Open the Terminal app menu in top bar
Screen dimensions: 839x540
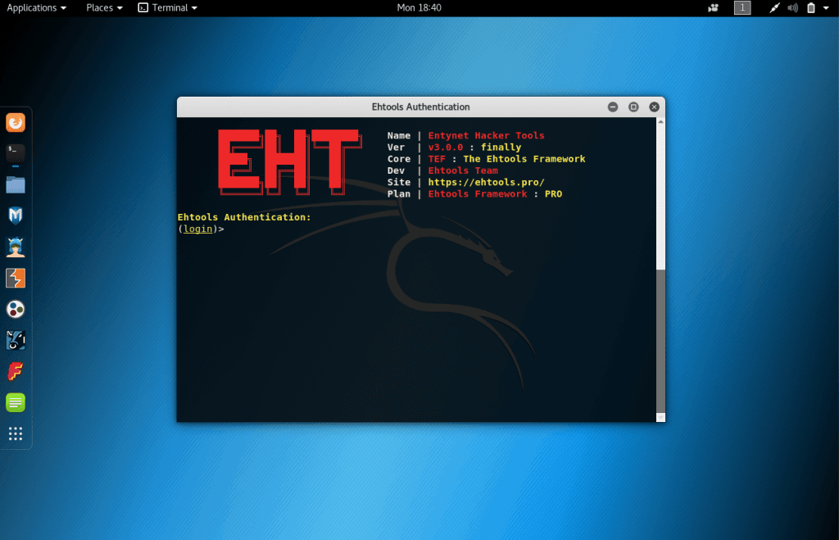pos(168,7)
